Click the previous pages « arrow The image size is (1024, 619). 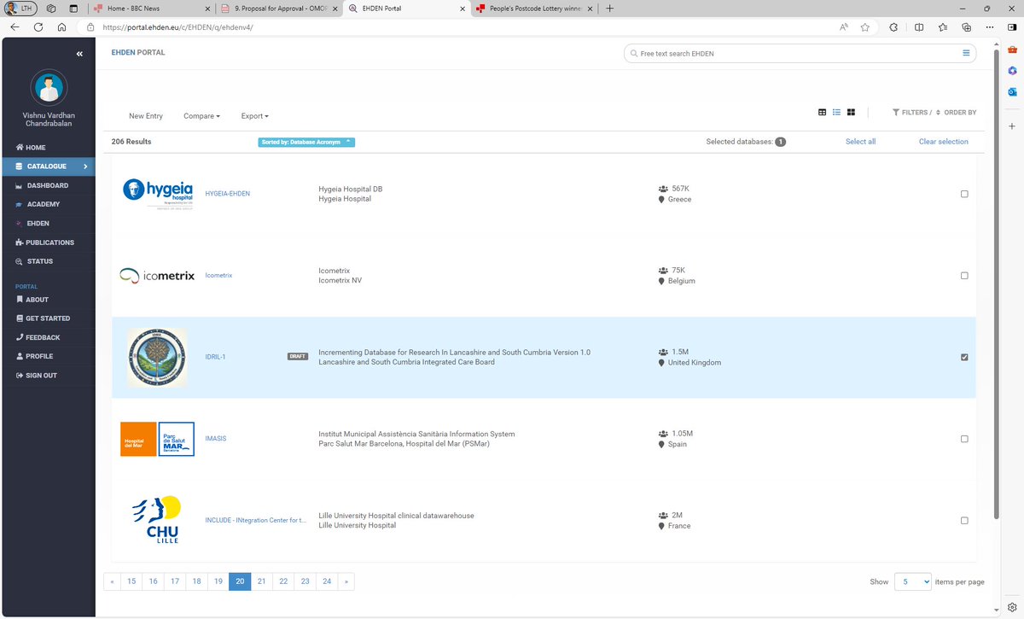(x=113, y=581)
